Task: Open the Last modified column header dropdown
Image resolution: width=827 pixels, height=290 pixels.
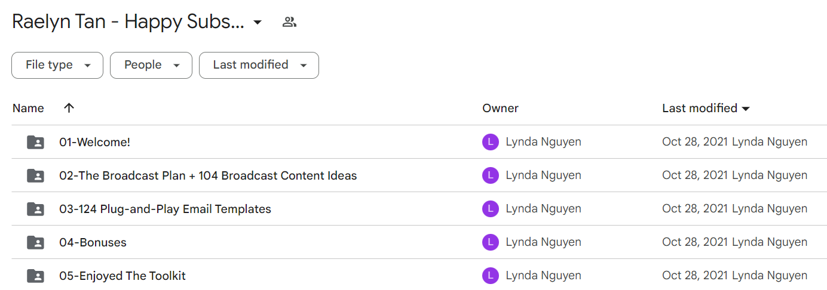Action: [x=706, y=108]
